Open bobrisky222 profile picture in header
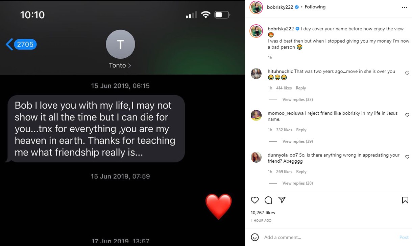Viewport: 412px width, 246px height. click(x=256, y=7)
